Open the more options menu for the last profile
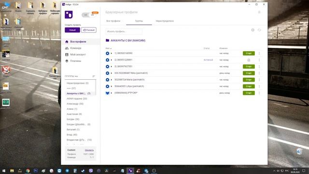309x174 pixels. point(259,93)
